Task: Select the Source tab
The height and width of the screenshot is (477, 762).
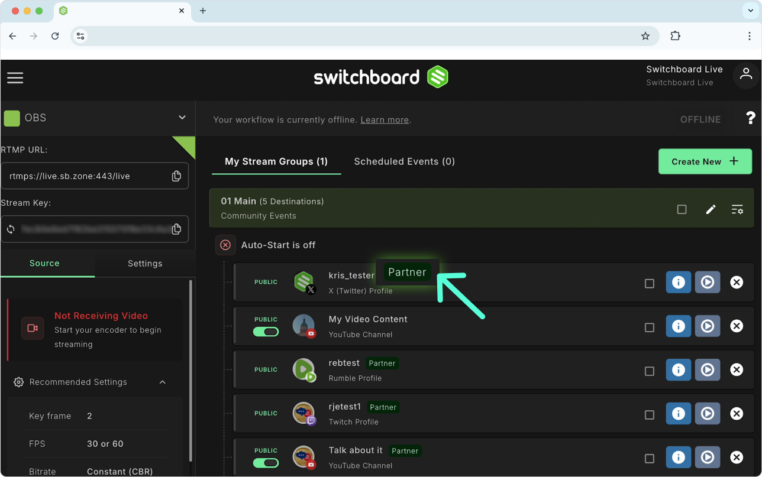Action: coord(45,263)
